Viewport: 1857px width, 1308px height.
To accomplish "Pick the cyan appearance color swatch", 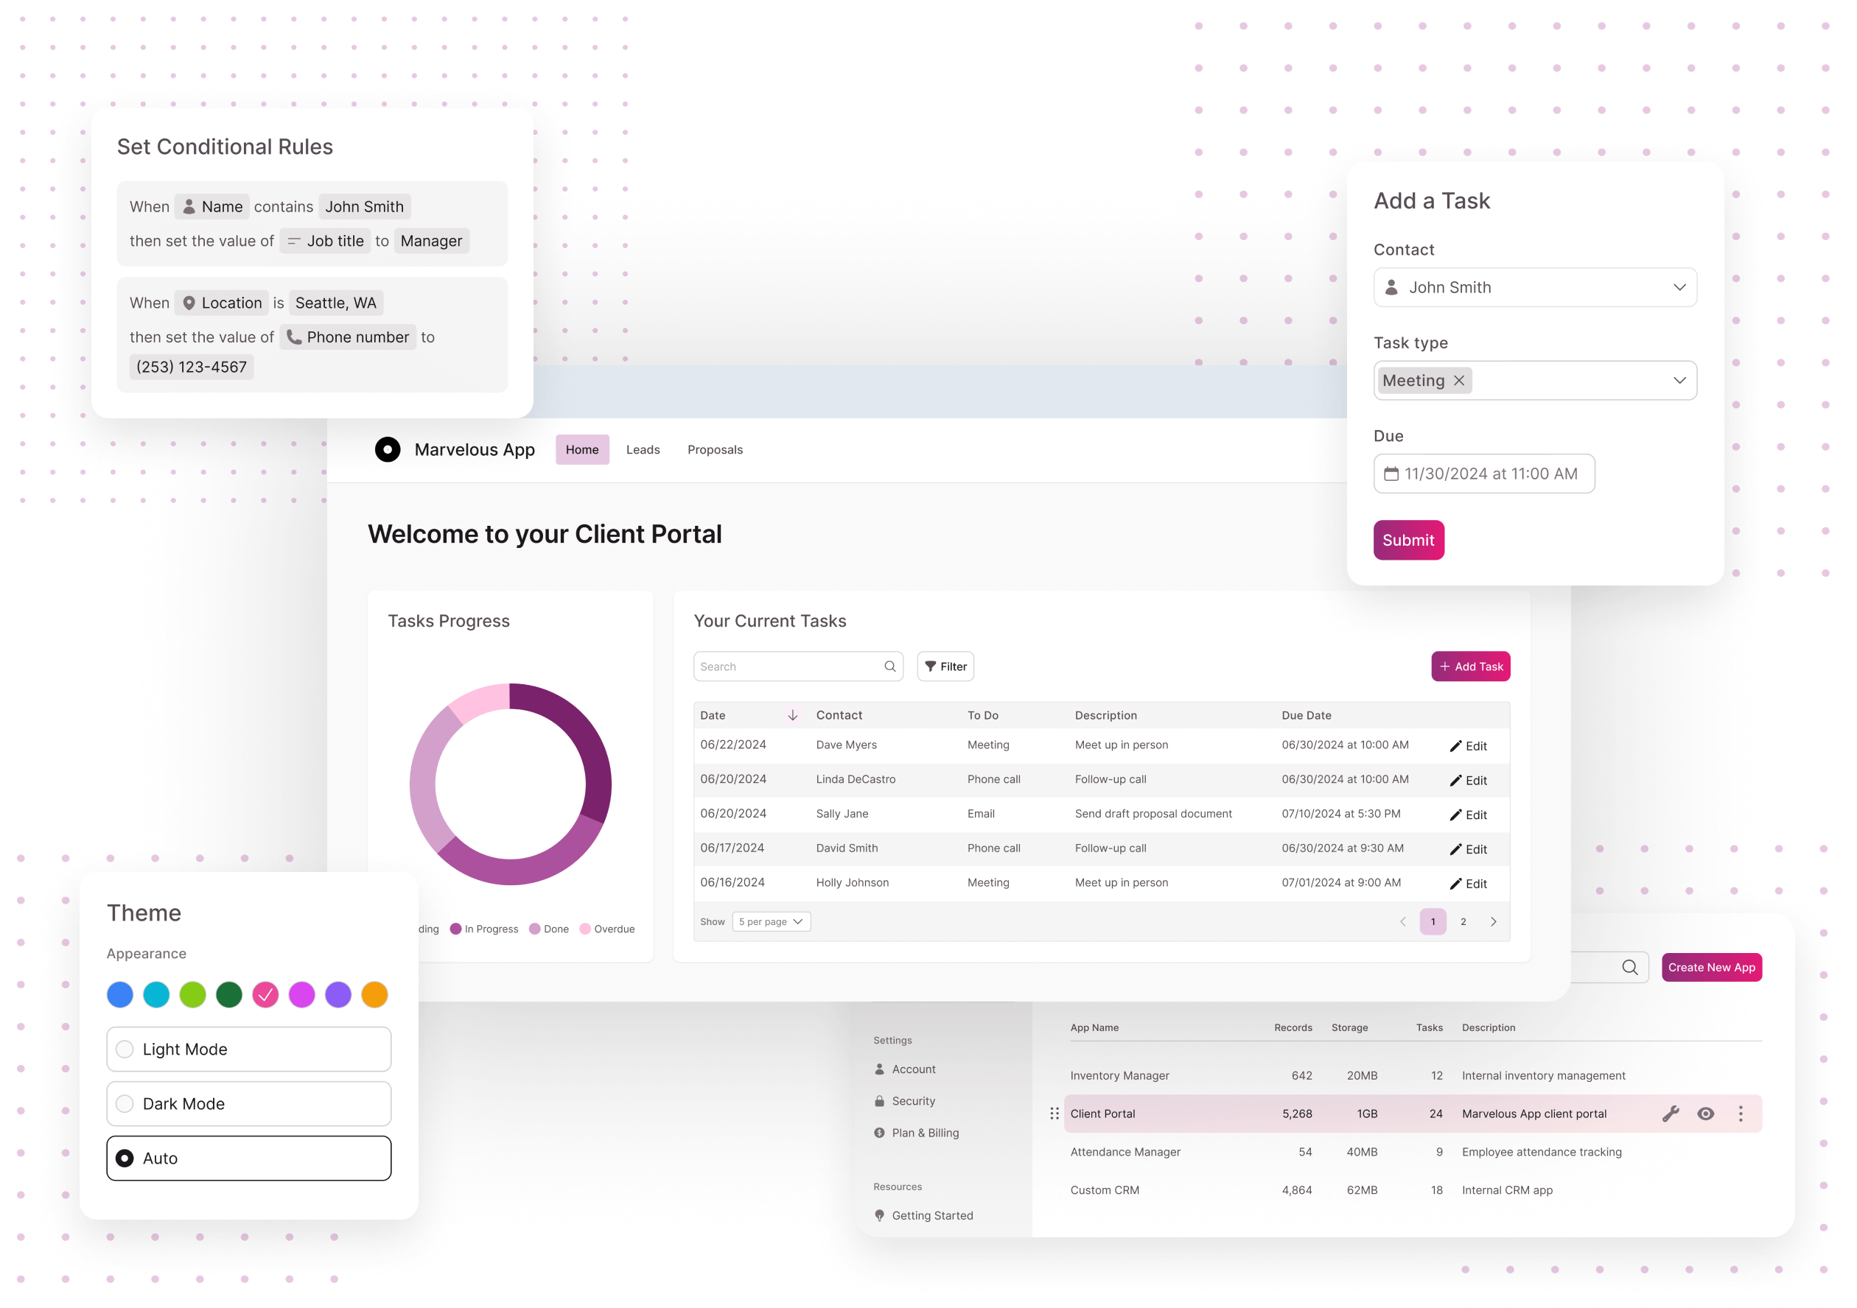I will 156,995.
